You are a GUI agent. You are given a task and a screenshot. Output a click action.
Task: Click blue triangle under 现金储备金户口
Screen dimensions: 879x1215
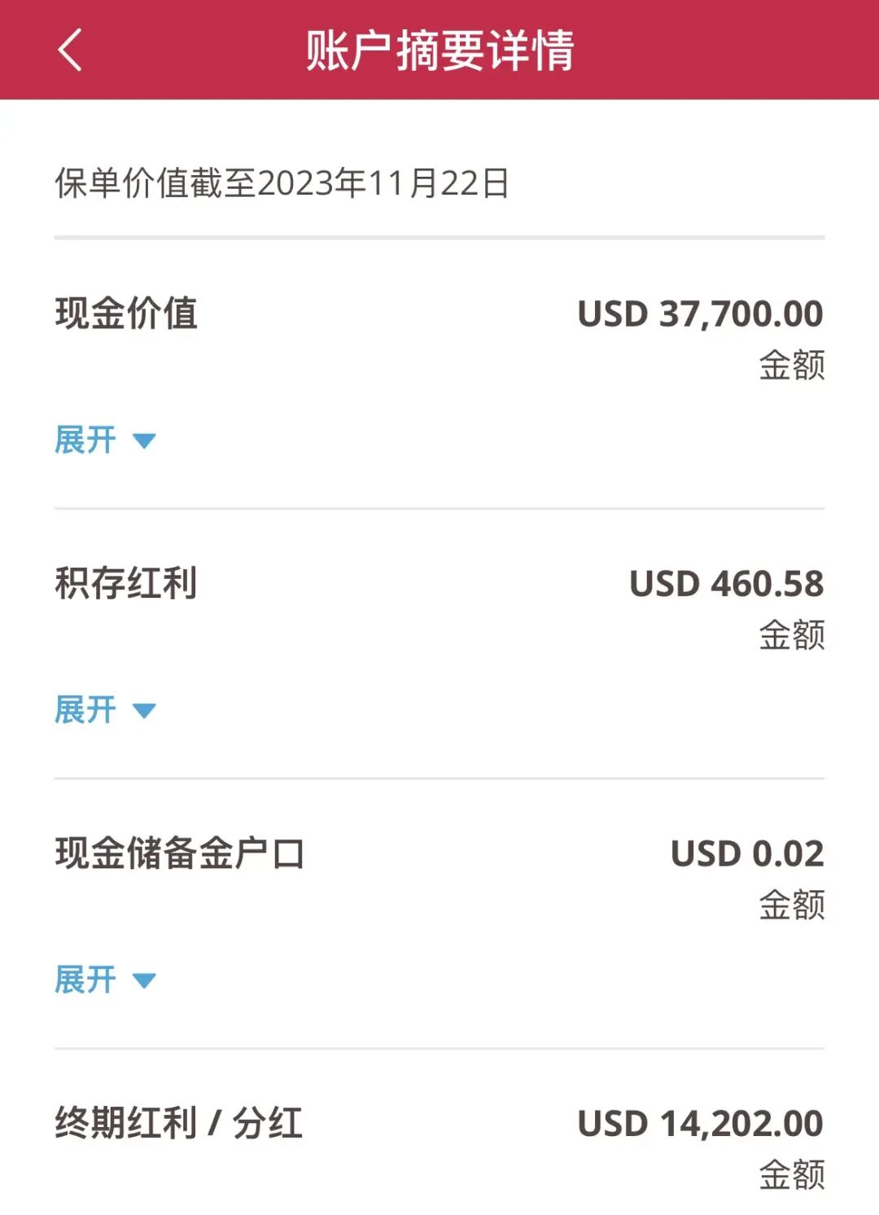[x=144, y=980]
